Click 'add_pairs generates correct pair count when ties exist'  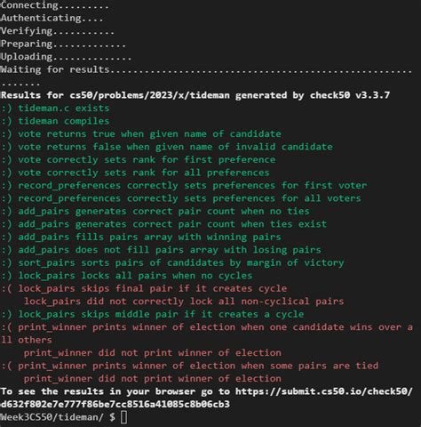[x=164, y=224]
